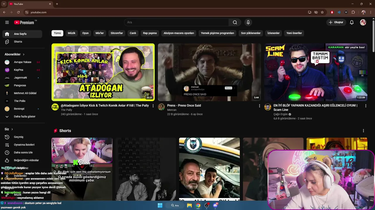Select the İzlenenler chip

pos(273,33)
